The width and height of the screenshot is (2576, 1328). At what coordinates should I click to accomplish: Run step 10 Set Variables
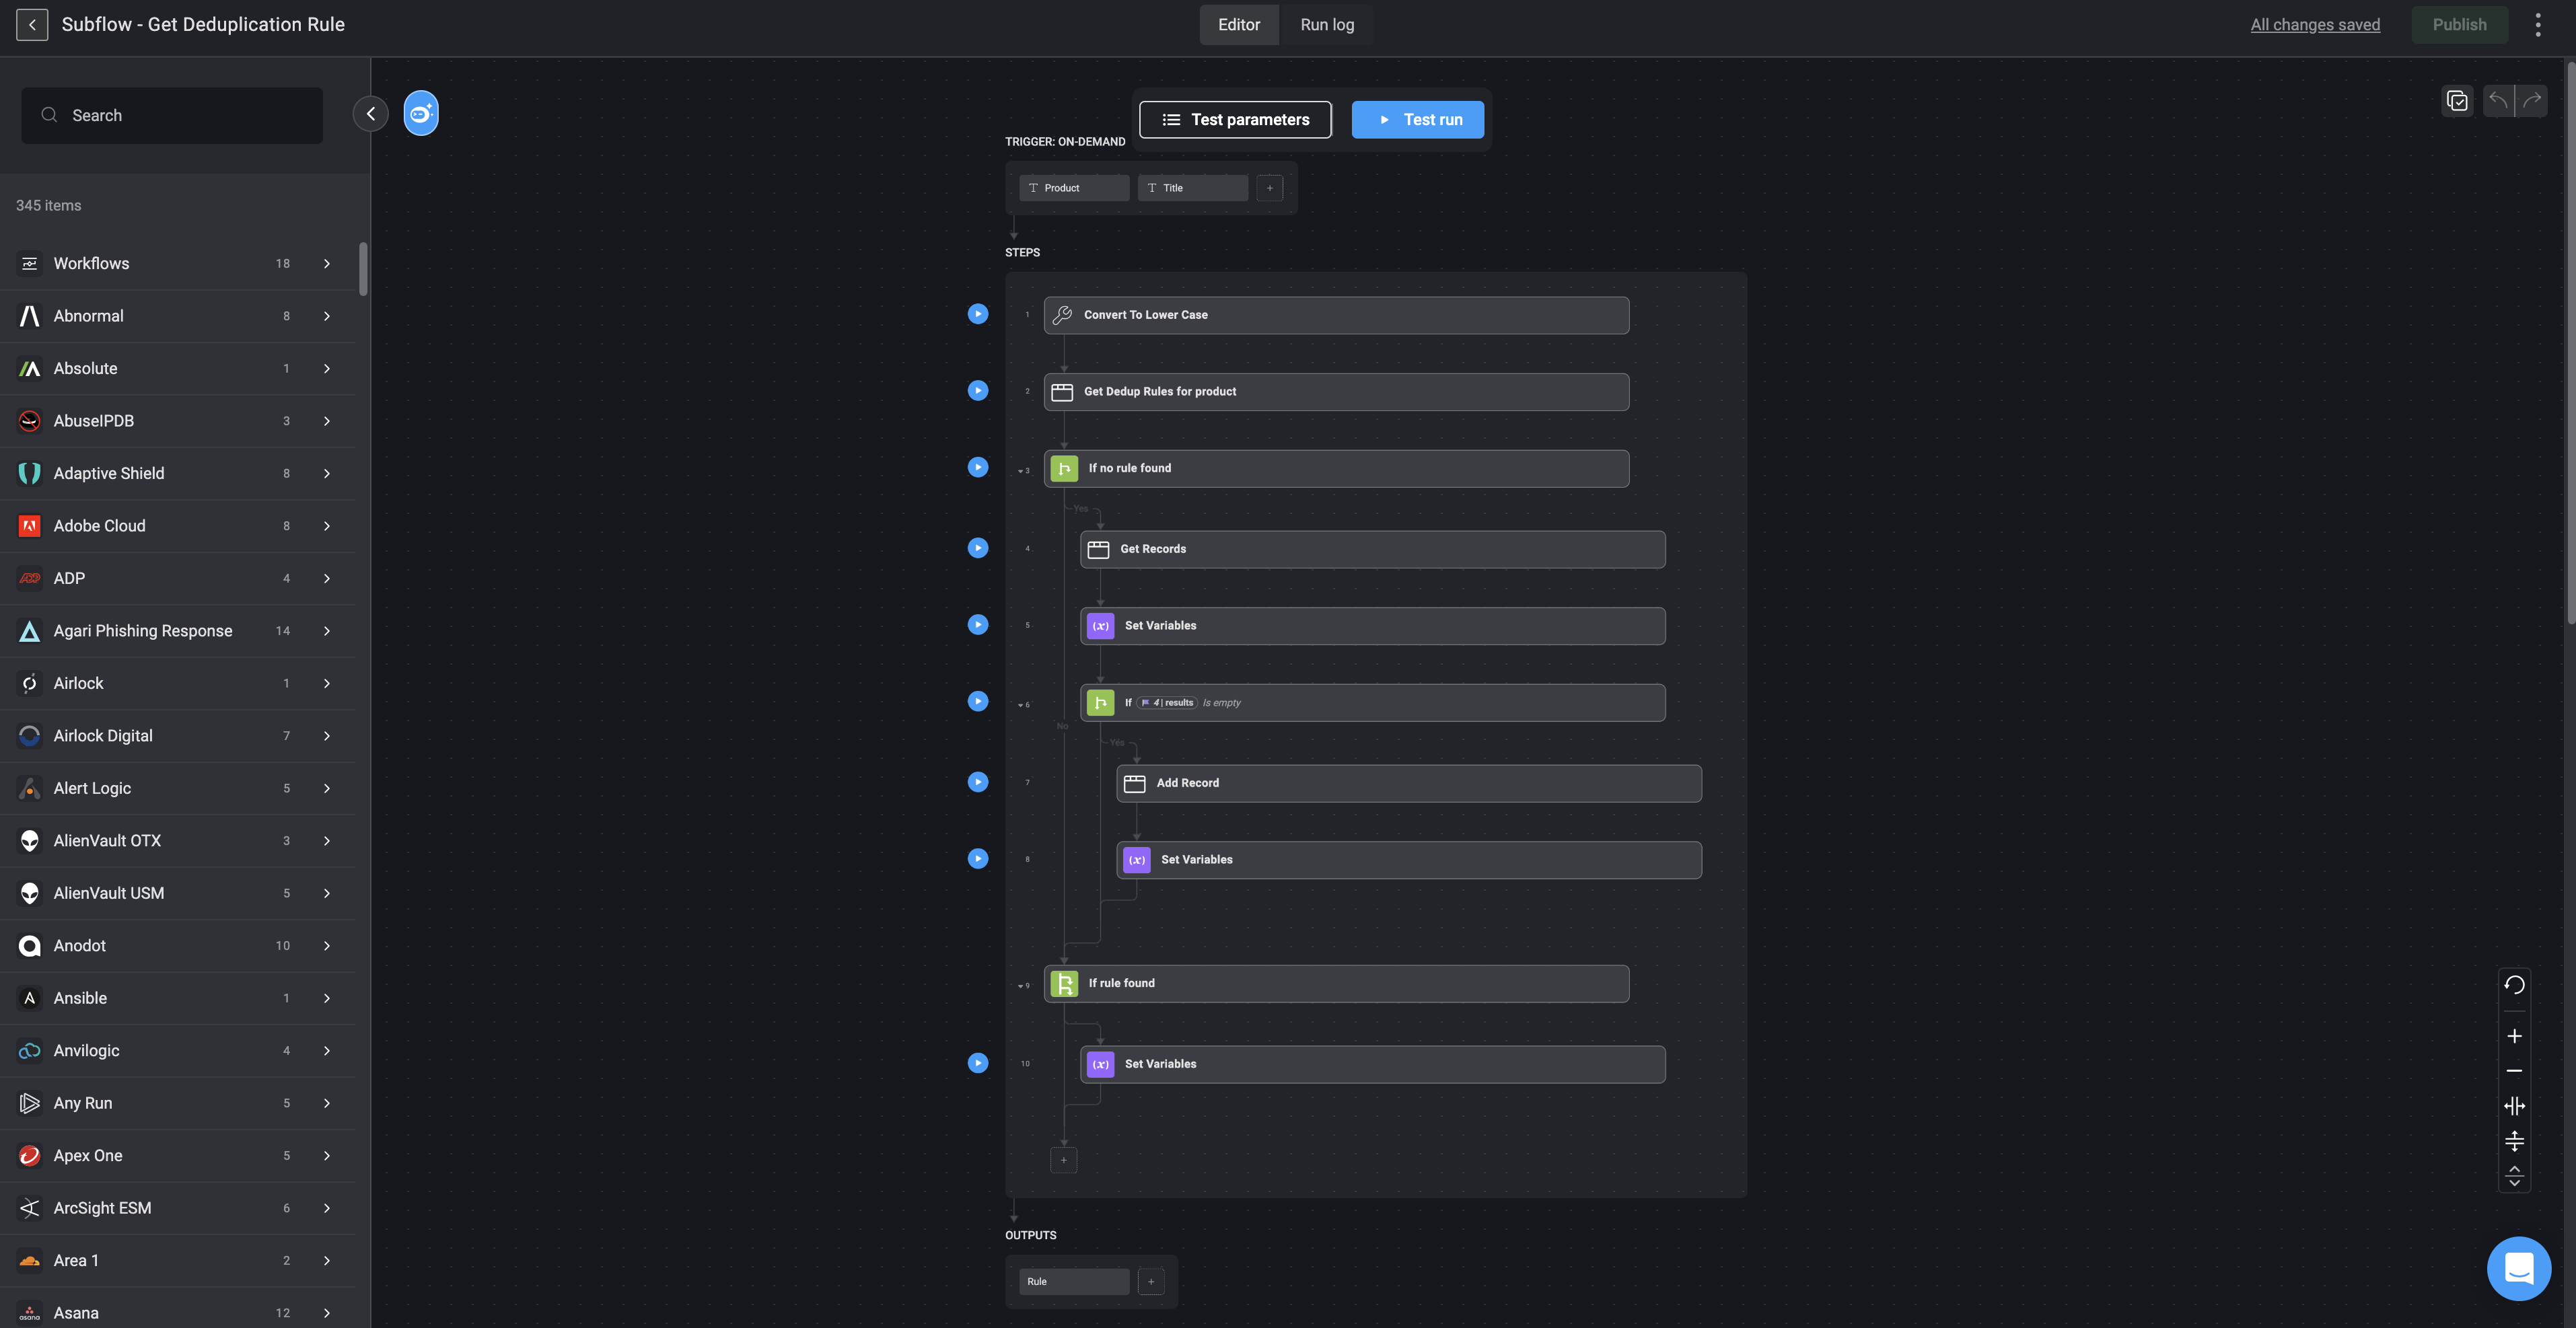(x=978, y=1063)
